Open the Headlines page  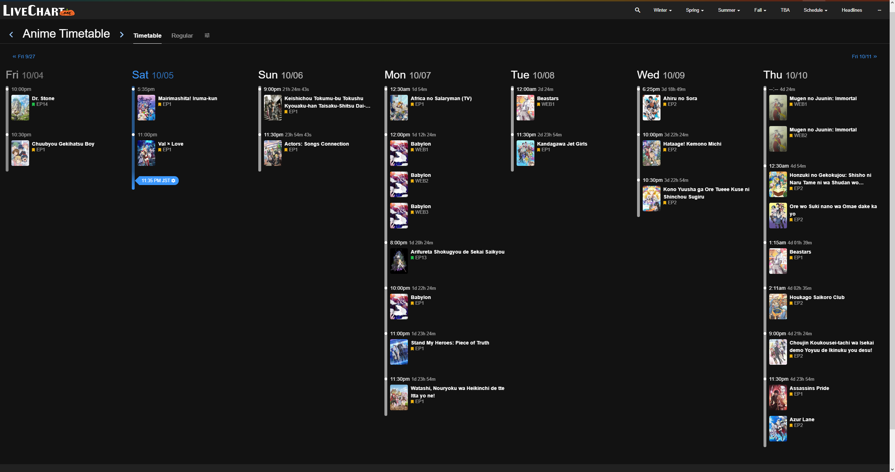click(852, 10)
